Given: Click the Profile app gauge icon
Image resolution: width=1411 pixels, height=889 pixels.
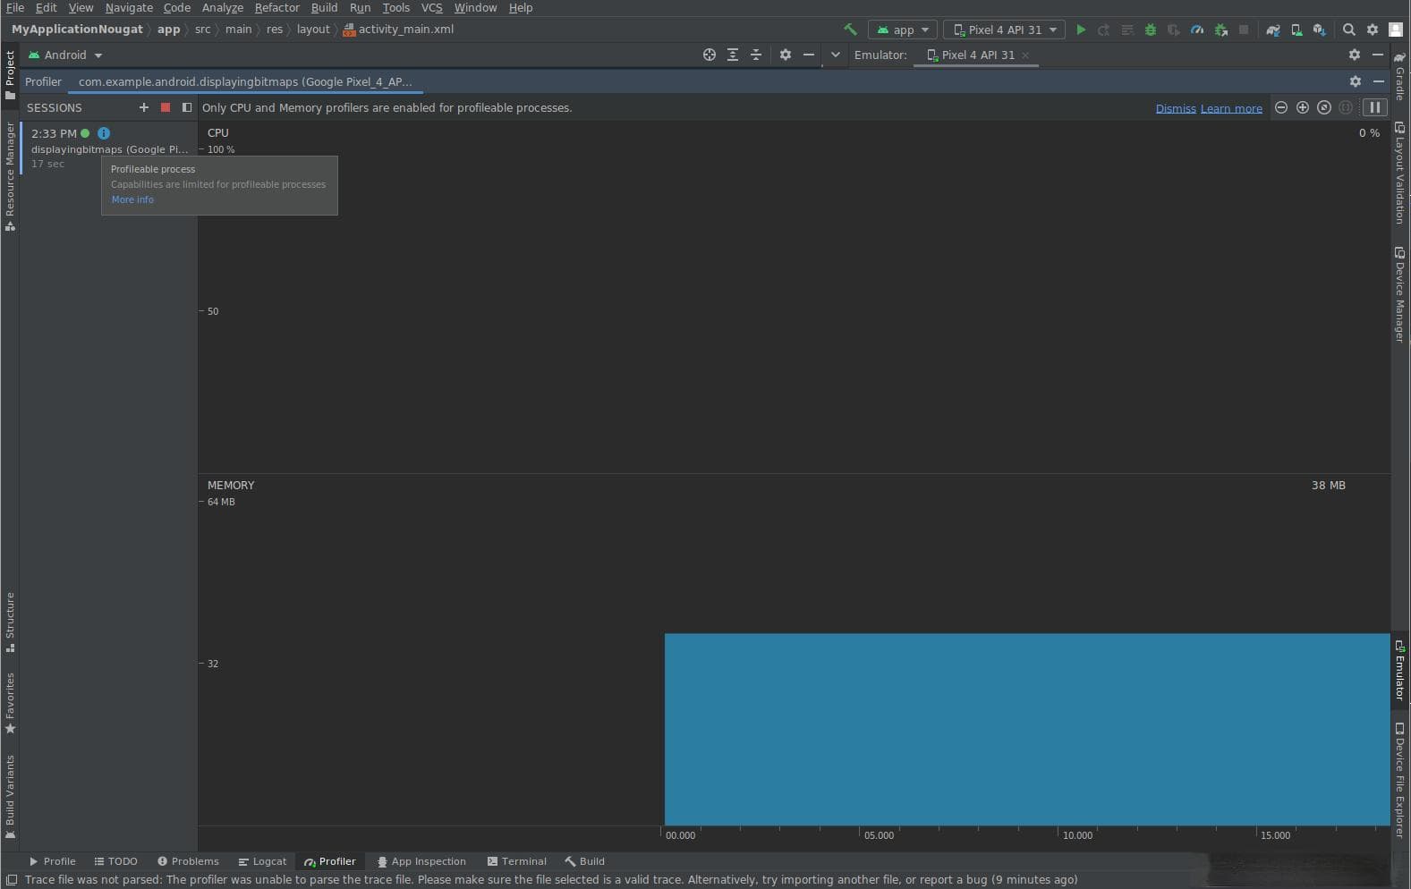Looking at the screenshot, I should click(x=1197, y=30).
